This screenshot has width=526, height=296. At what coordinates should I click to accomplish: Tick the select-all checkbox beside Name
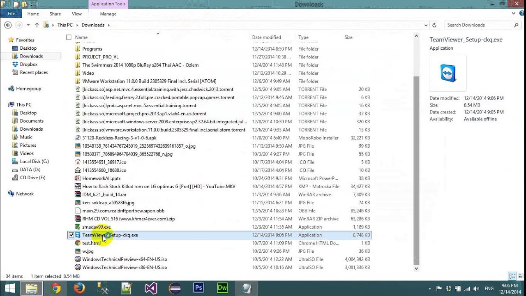point(69,37)
